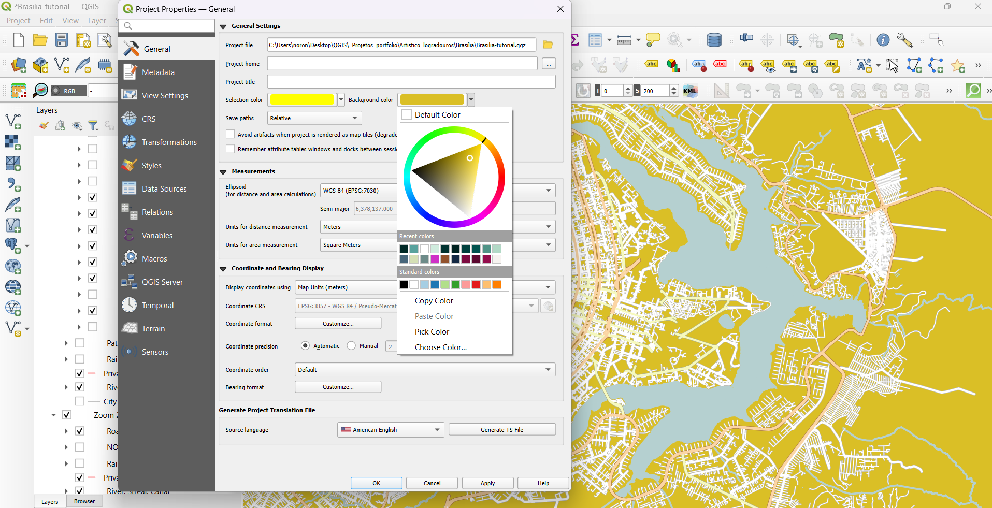Click Generate TS File button
The image size is (992, 508).
coord(502,430)
